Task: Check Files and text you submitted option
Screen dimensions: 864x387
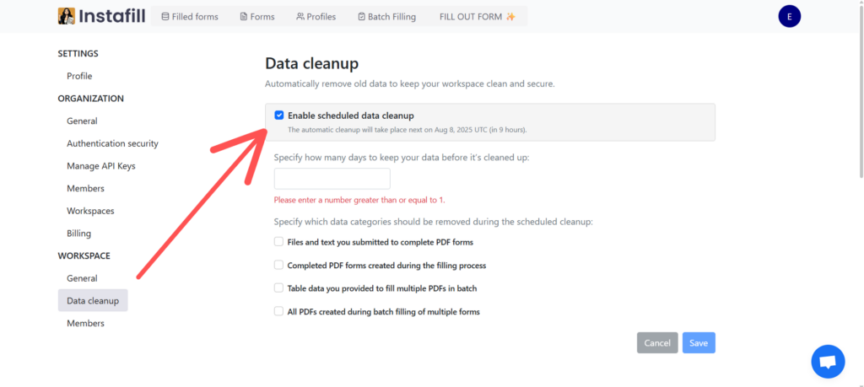Action: (278, 242)
